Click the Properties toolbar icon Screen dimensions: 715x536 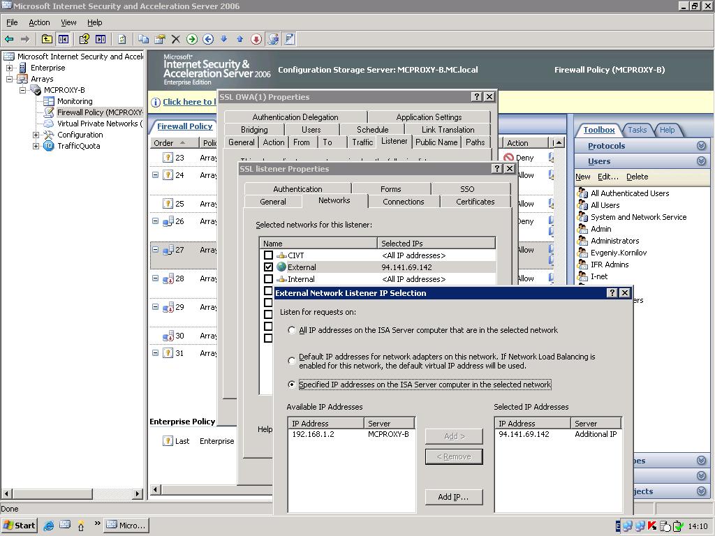160,39
